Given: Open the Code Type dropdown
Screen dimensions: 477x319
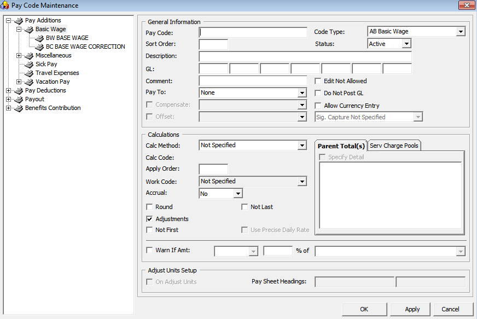Looking at the screenshot, I should (461, 31).
